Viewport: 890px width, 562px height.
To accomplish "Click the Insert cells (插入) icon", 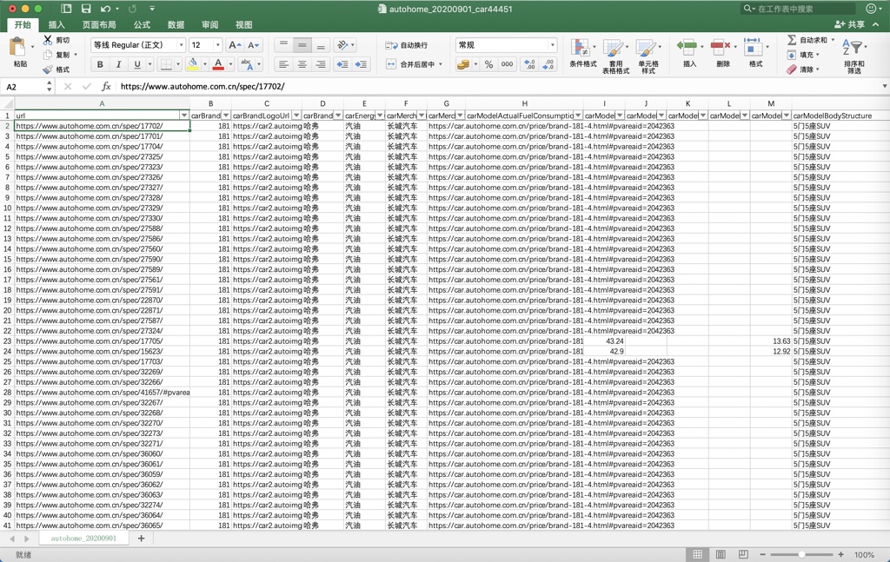I will point(688,47).
